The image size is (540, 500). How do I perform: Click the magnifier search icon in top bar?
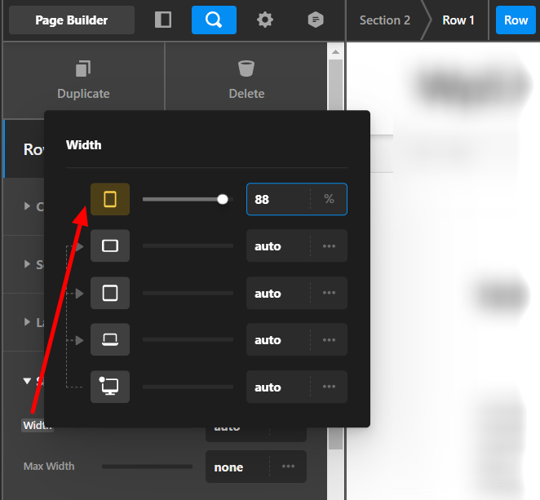214,20
